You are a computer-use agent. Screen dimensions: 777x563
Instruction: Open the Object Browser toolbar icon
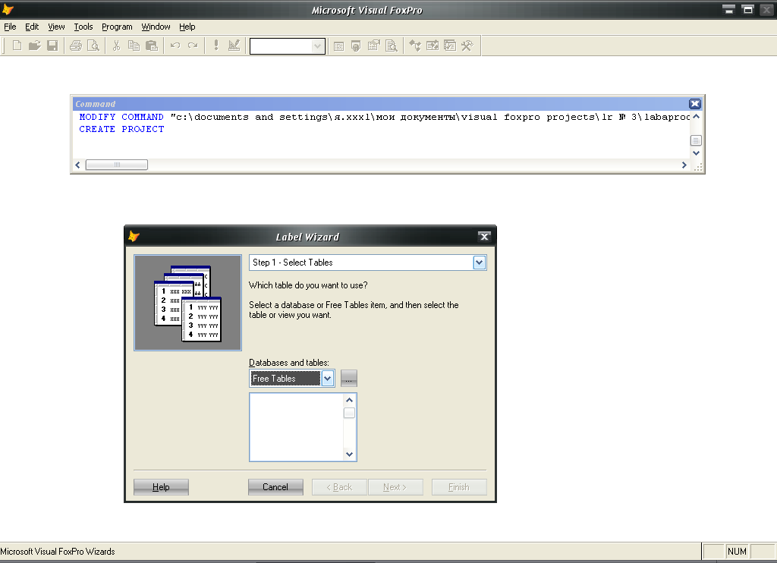pos(432,46)
